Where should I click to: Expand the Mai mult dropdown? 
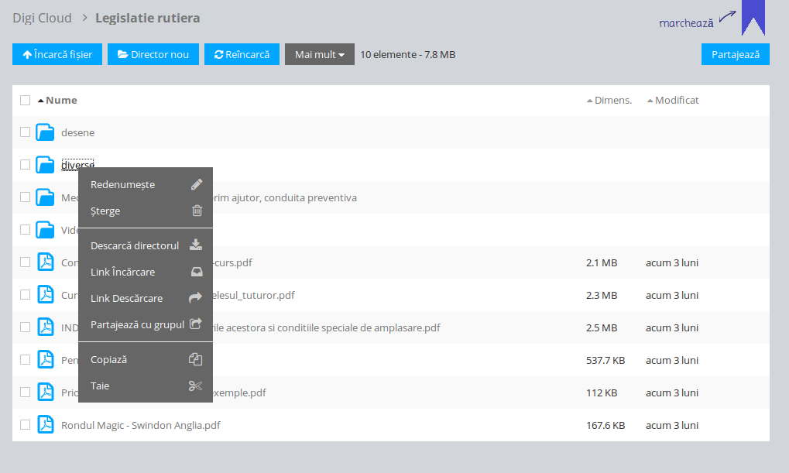(x=319, y=54)
